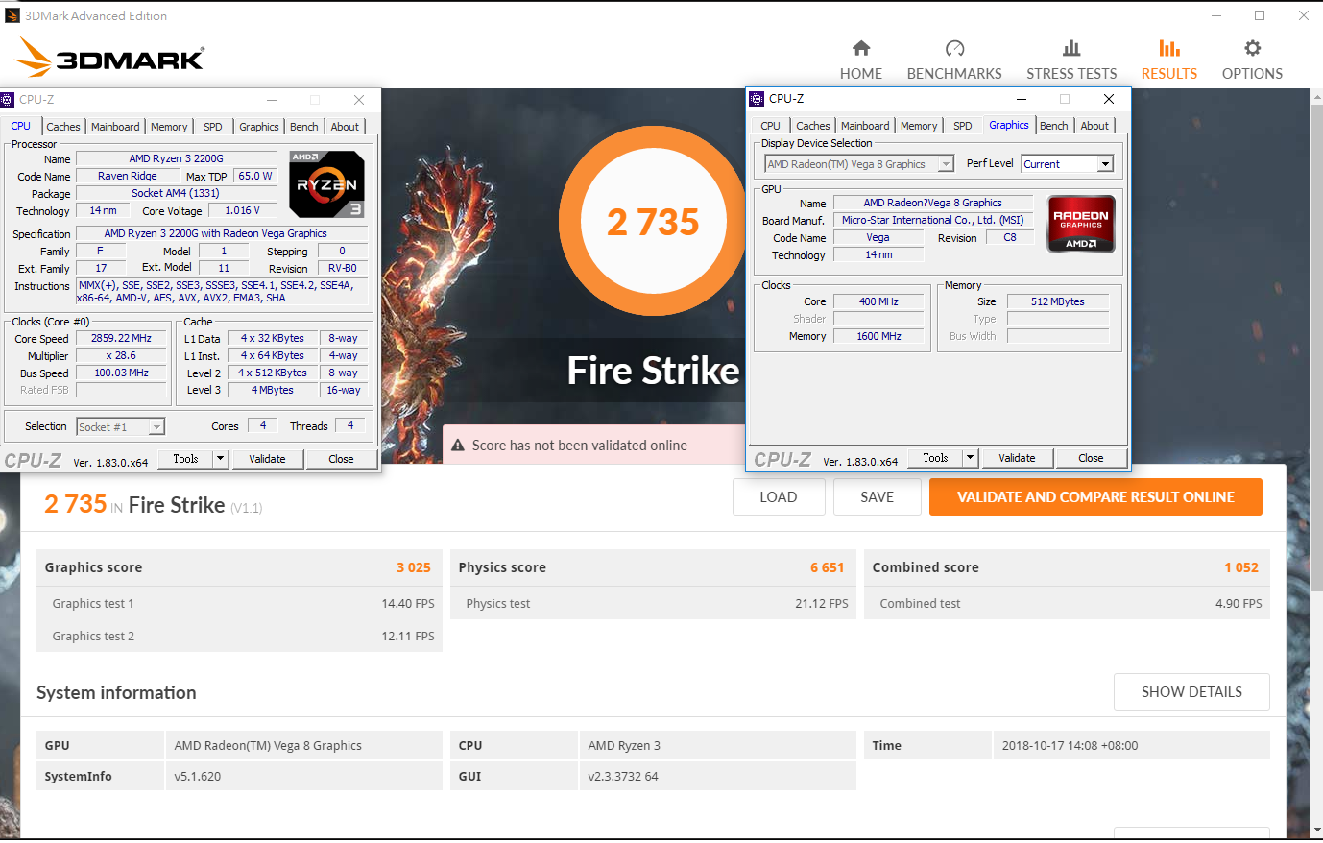Click Tools button in left CPU-Z

coord(185,459)
